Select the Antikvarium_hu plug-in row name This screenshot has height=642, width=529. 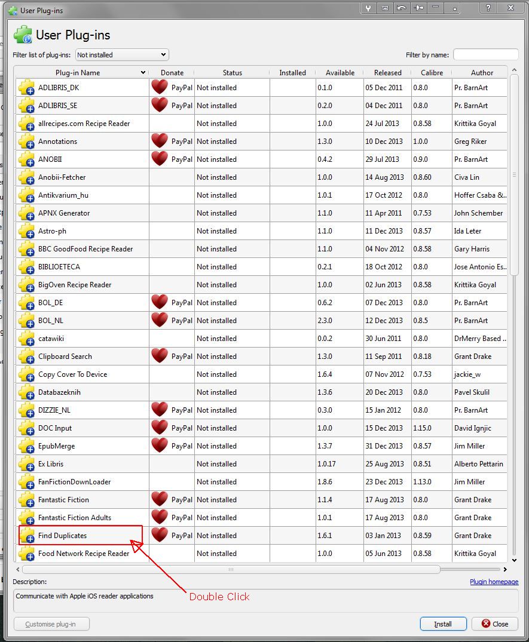[x=63, y=195]
